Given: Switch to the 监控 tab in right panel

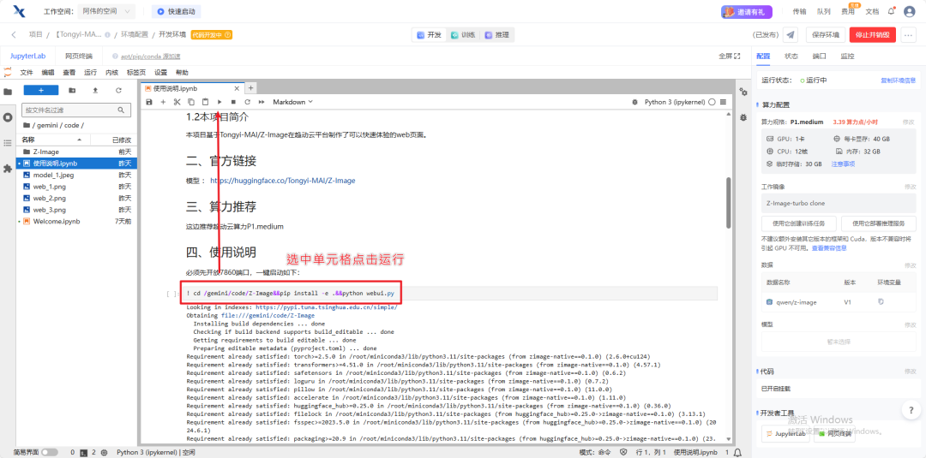Looking at the screenshot, I should [x=847, y=56].
